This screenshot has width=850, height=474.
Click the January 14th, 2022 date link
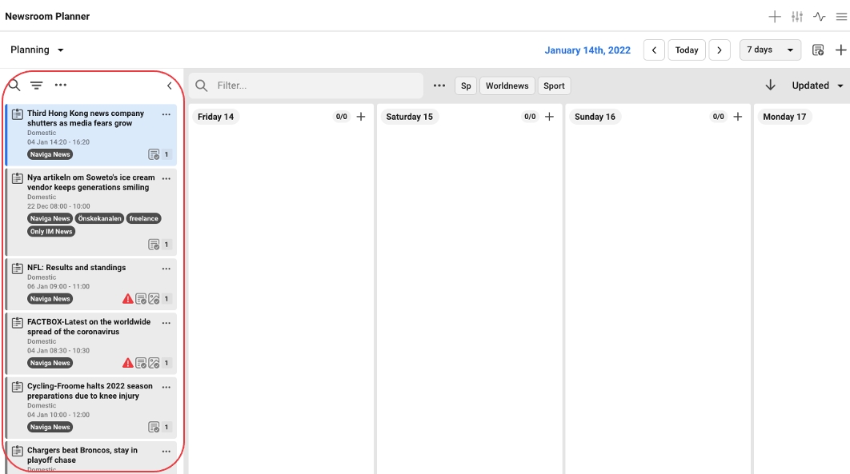(587, 50)
